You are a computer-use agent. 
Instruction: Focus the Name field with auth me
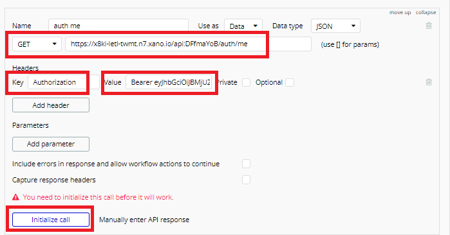point(118,26)
